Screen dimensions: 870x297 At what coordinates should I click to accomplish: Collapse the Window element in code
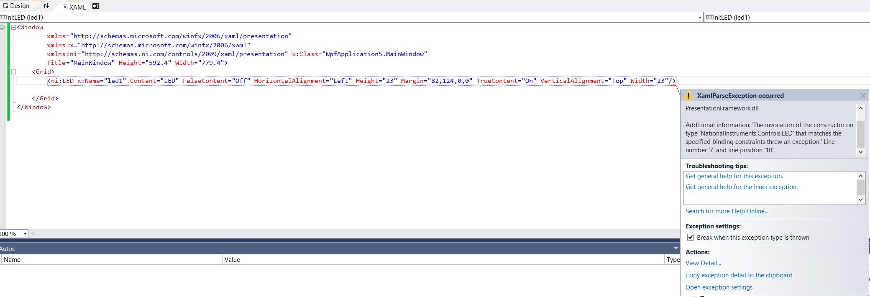click(13, 27)
